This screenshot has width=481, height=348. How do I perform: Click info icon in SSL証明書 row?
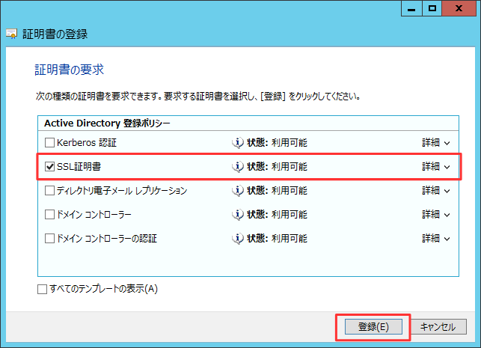238,167
